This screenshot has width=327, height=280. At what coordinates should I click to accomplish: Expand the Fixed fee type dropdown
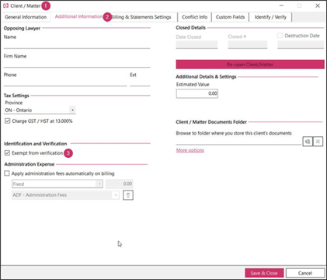(99, 184)
